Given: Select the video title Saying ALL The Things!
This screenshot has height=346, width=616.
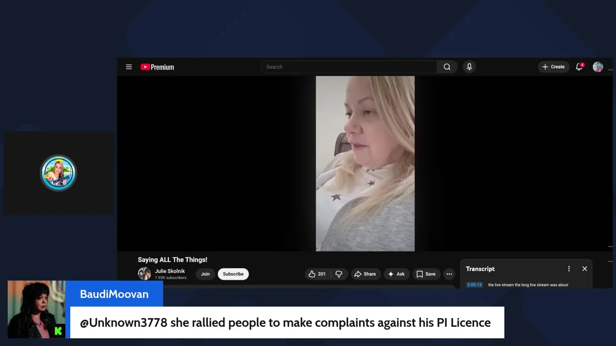Looking at the screenshot, I should (x=172, y=259).
